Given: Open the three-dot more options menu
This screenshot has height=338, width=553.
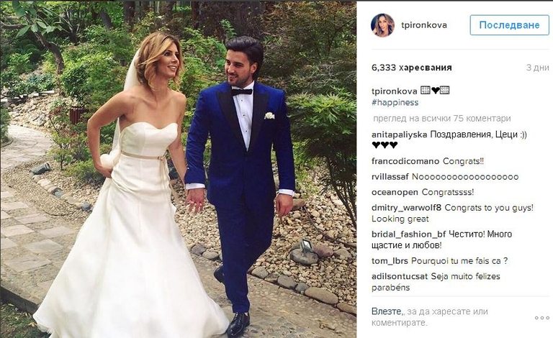Looking at the screenshot, I should click(x=542, y=318).
